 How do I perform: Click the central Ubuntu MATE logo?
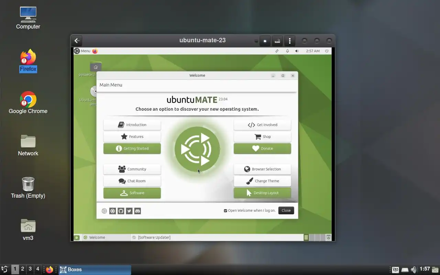point(197,149)
